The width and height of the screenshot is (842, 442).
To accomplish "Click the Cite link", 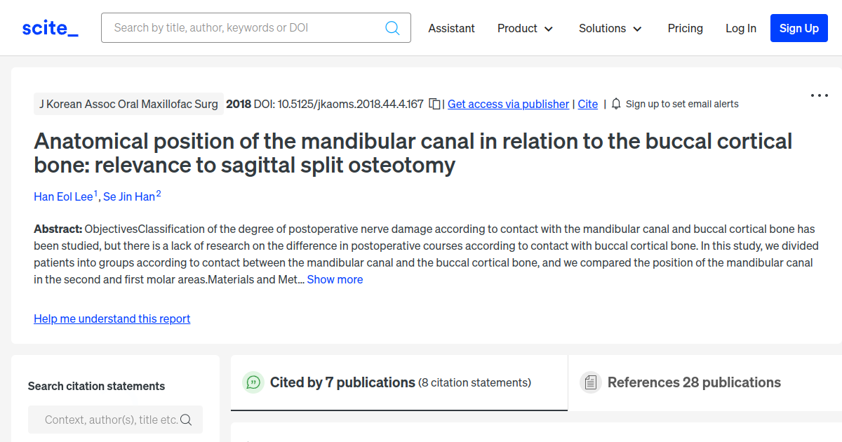I will [587, 103].
